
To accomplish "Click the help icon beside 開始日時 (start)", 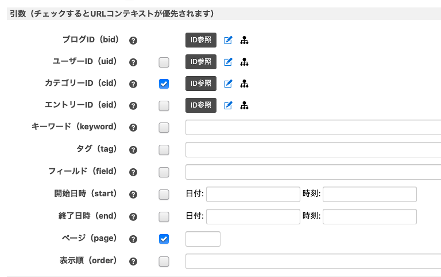I will (x=133, y=195).
